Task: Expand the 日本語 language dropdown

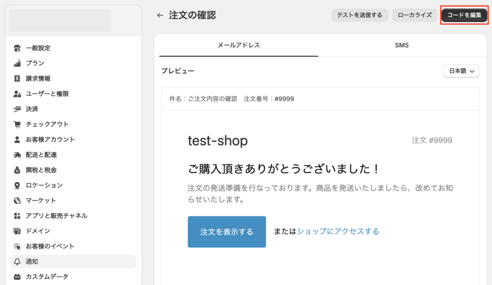Action: (x=461, y=71)
